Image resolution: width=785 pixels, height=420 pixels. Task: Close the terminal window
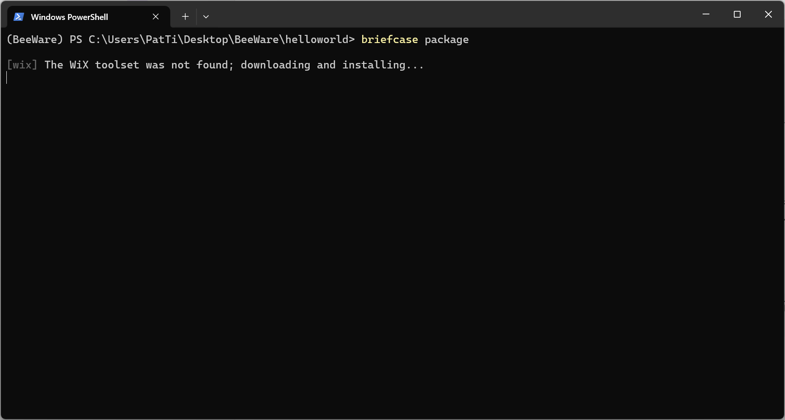tap(768, 14)
